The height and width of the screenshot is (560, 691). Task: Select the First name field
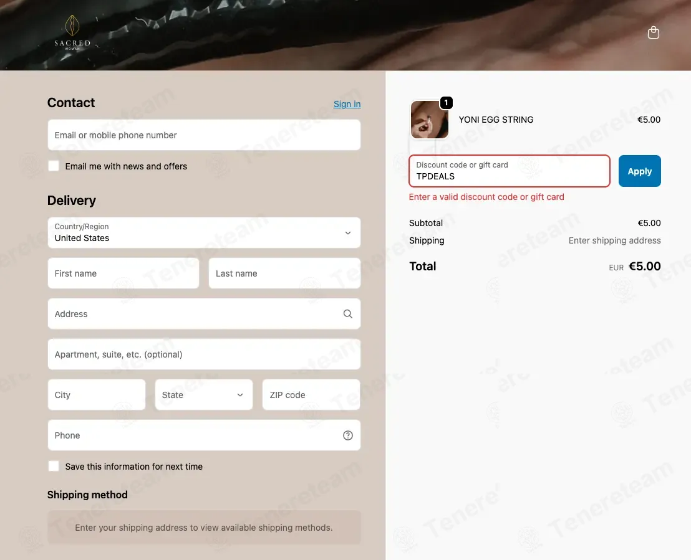(x=123, y=273)
